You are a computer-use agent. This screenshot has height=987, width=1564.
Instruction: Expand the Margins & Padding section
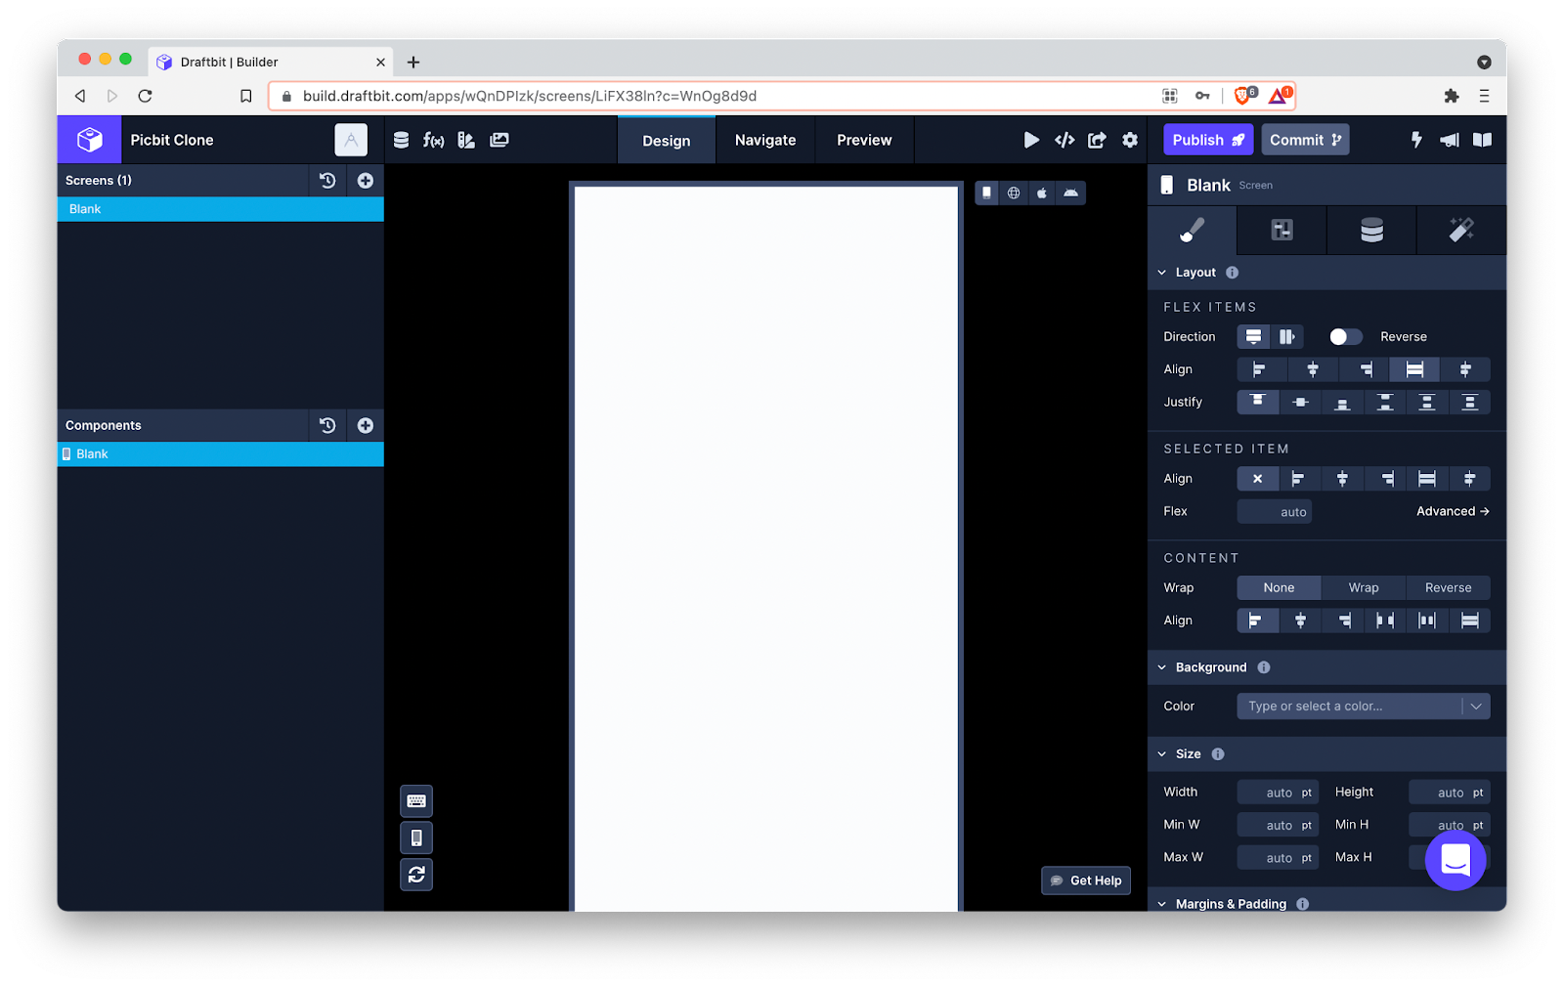pyautogui.click(x=1162, y=904)
